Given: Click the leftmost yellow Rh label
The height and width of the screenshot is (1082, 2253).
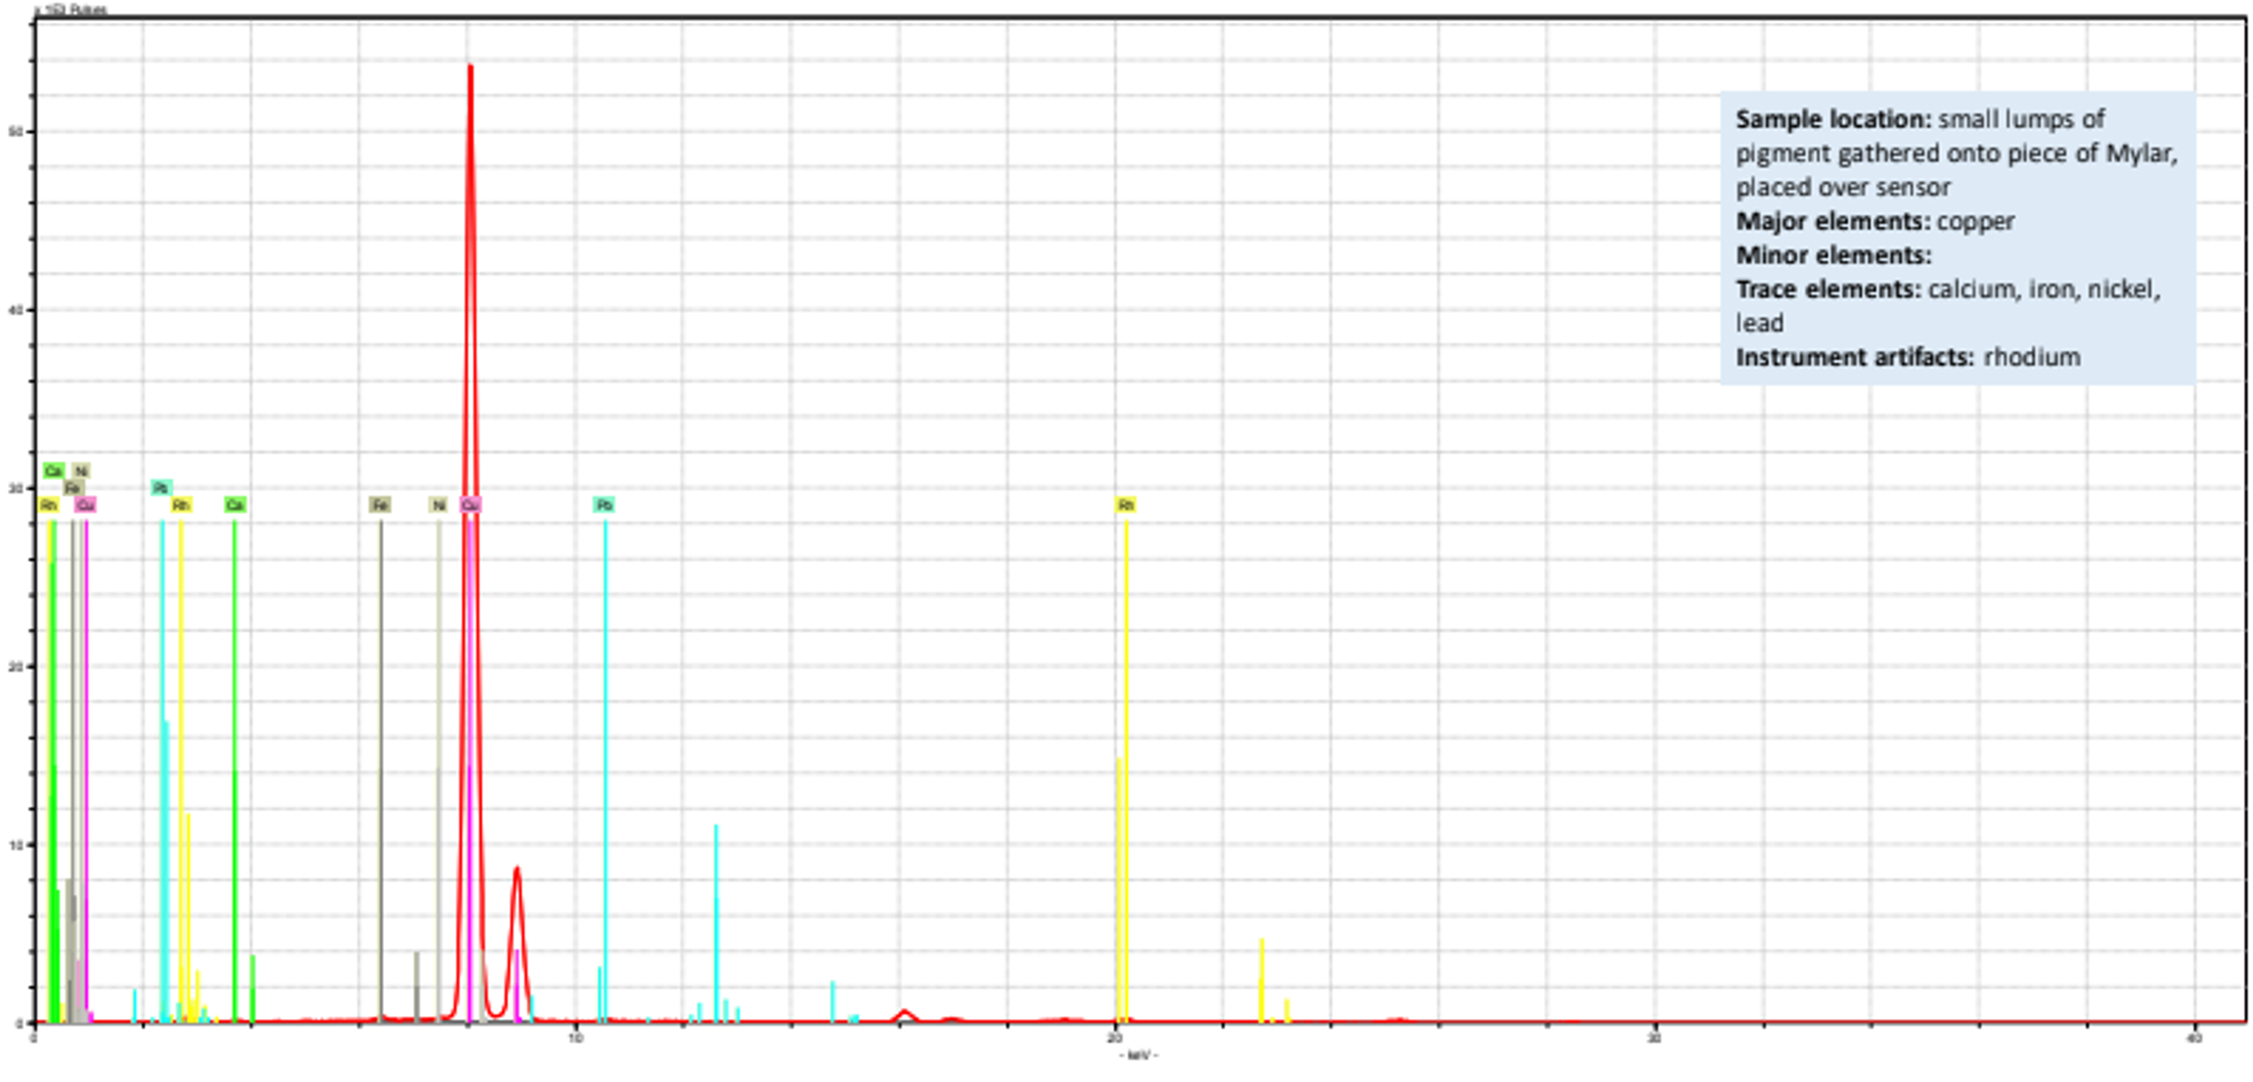Looking at the screenshot, I should (49, 504).
